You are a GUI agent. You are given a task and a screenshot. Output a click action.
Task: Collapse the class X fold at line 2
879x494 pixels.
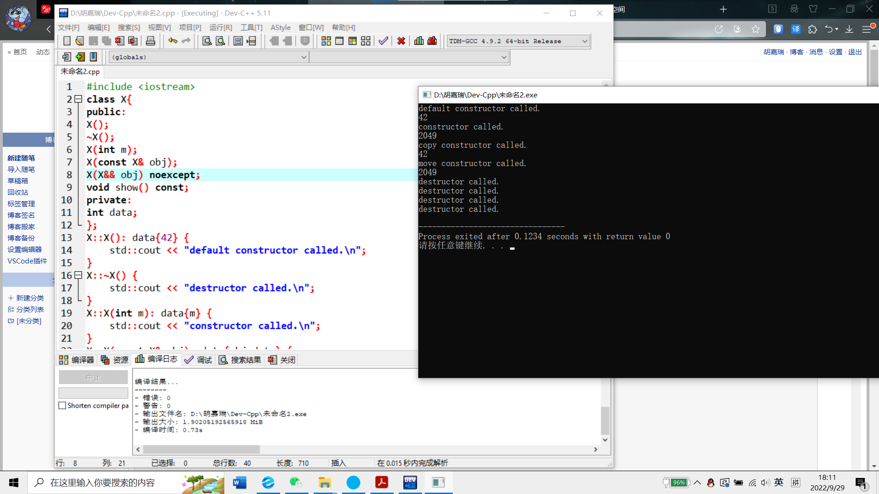[78, 99]
